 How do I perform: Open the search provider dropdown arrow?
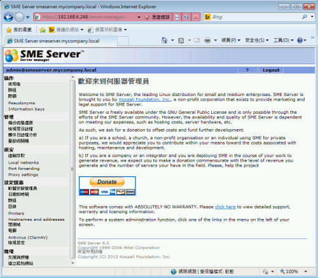[x=312, y=17]
